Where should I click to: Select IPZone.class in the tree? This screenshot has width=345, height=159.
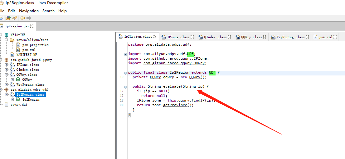[28, 65]
